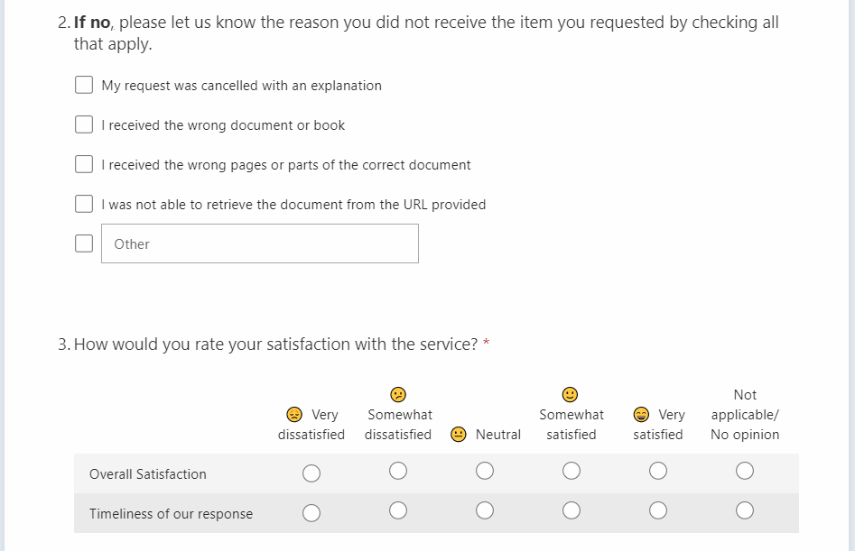Click the Very satisfied grinning emoji
The image size is (855, 551).
tap(642, 415)
